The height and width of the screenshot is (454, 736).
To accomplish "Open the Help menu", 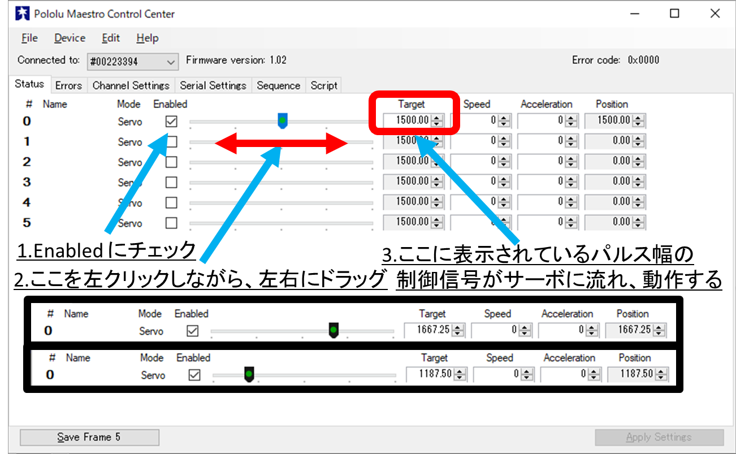I will [148, 38].
